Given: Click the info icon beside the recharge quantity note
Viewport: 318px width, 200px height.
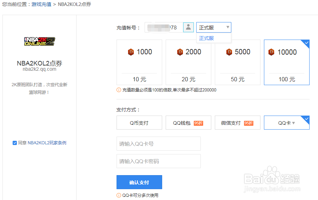Looking at the screenshot, I should pyautogui.click(x=119, y=90).
